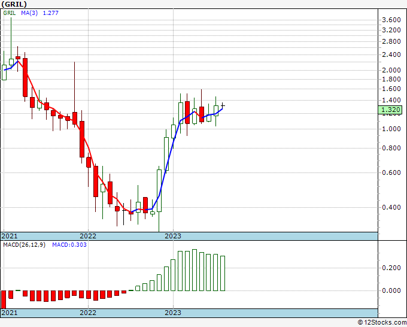Click the MACD(26,12,9) indicator label
The image size is (407, 327).
[x=24, y=245]
